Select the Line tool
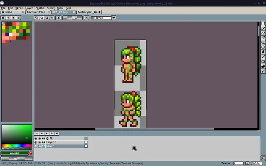 [x=263, y=57]
